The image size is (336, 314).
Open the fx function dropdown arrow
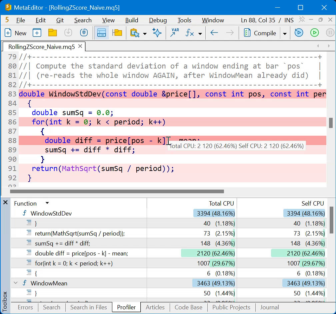[x=200, y=34]
